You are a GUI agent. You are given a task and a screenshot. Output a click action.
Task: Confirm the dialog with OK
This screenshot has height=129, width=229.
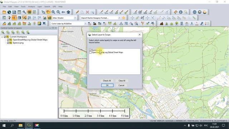107,85
